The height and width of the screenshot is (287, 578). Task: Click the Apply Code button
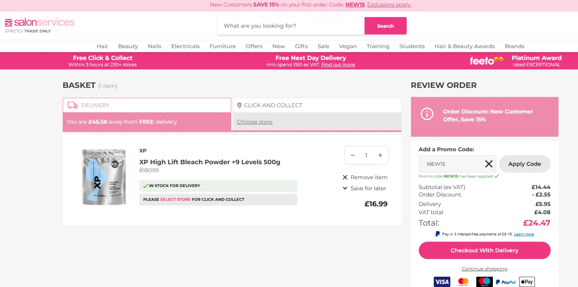[x=524, y=164]
